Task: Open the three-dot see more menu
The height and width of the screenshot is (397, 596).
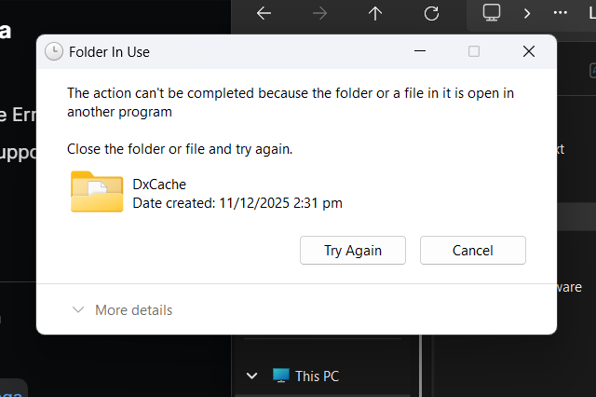Action: (x=560, y=13)
